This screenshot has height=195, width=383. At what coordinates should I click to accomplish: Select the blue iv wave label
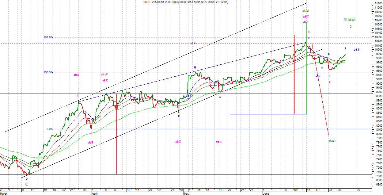coord(220,97)
